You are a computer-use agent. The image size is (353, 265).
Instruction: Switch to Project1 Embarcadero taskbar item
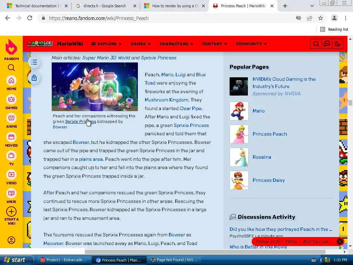pyautogui.click(x=63, y=260)
